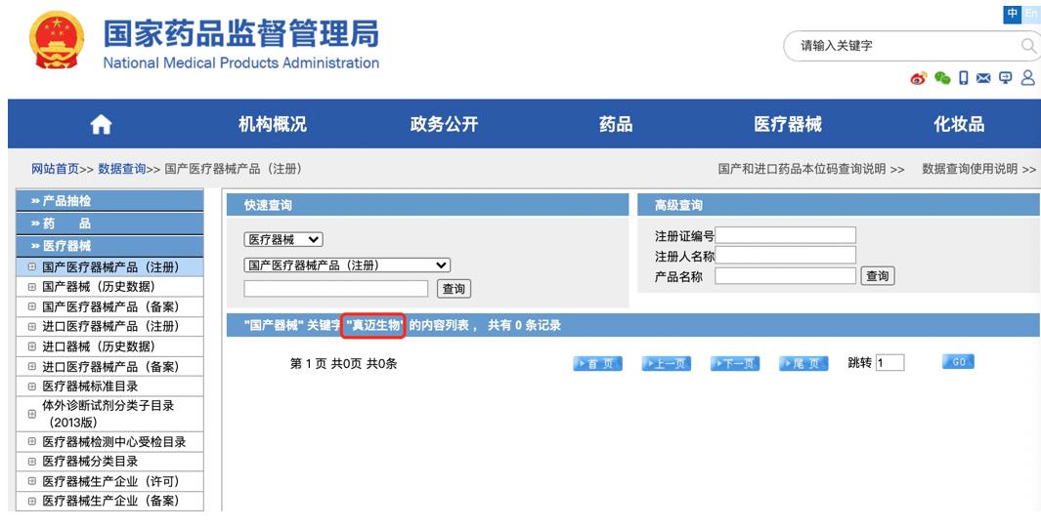Switch language to En
The width and height of the screenshot is (1041, 528).
click(1031, 14)
